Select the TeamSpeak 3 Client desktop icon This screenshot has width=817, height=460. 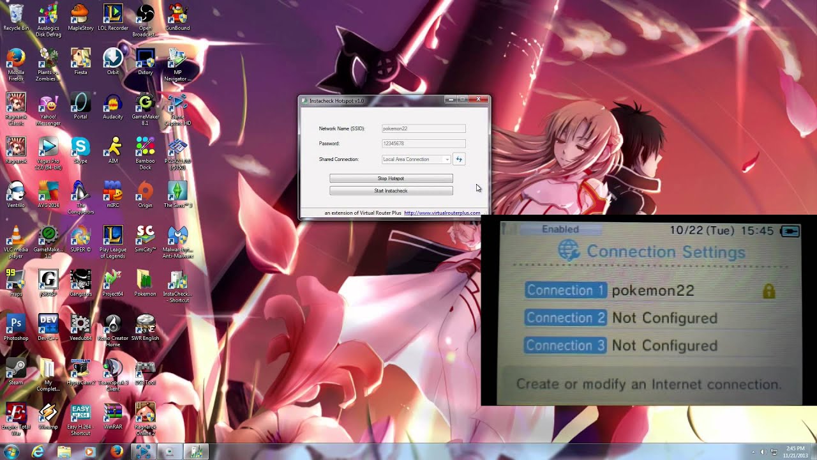tap(113, 374)
